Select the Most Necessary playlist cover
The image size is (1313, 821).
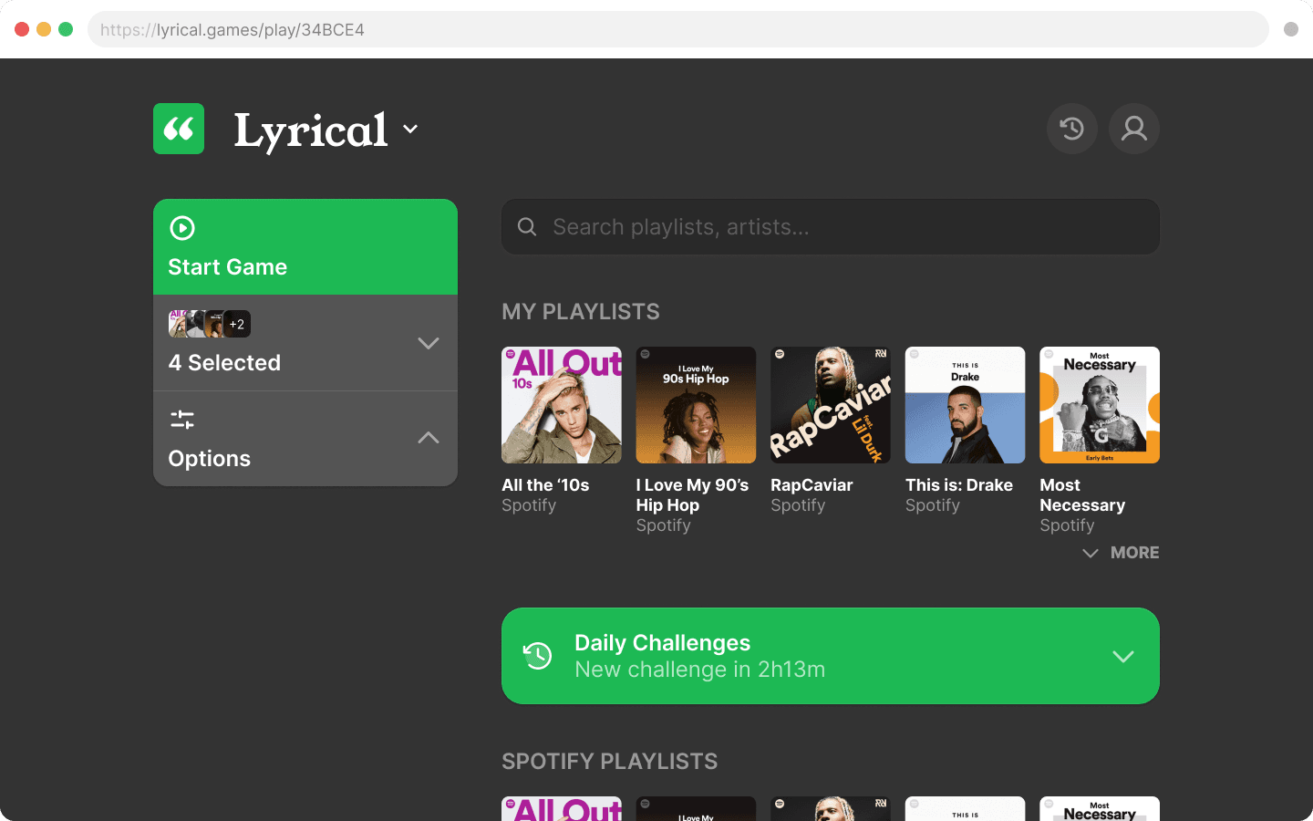(x=1100, y=405)
